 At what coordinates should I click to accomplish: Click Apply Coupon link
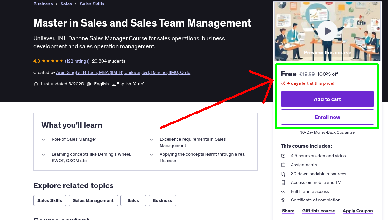click(x=358, y=211)
